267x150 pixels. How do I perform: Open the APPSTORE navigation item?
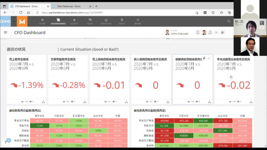tap(106, 22)
